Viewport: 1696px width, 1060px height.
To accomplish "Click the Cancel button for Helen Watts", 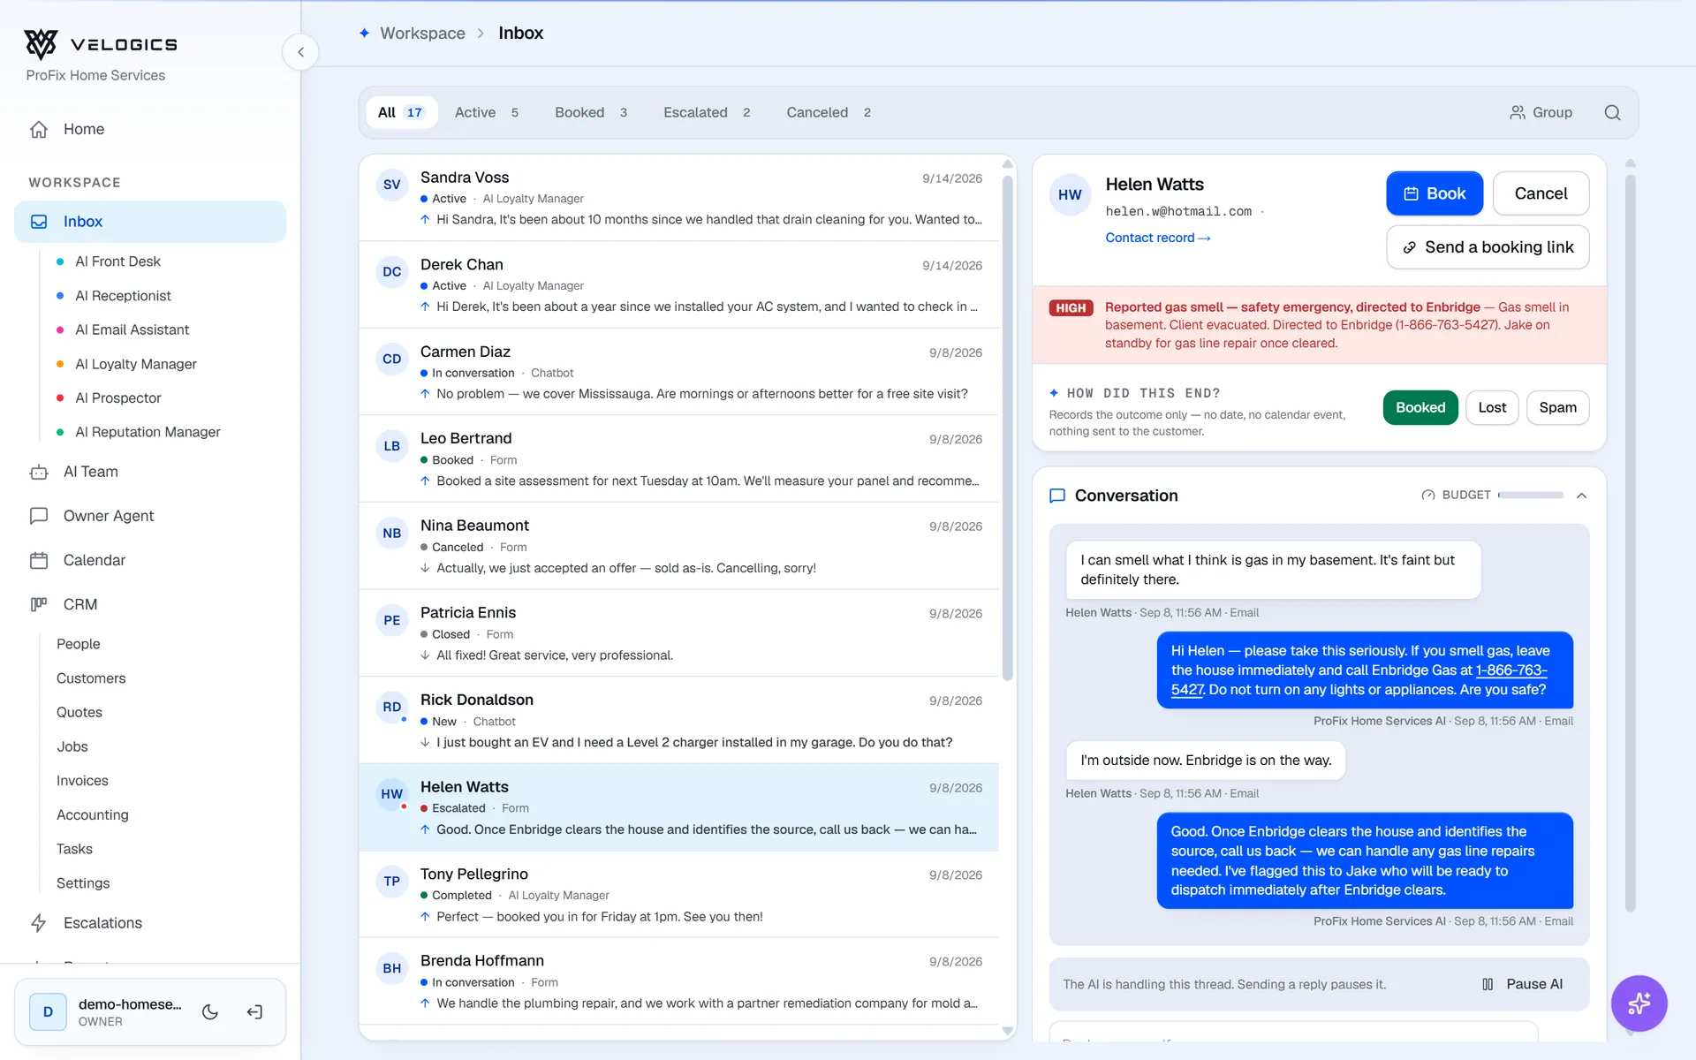I will click(1541, 193).
